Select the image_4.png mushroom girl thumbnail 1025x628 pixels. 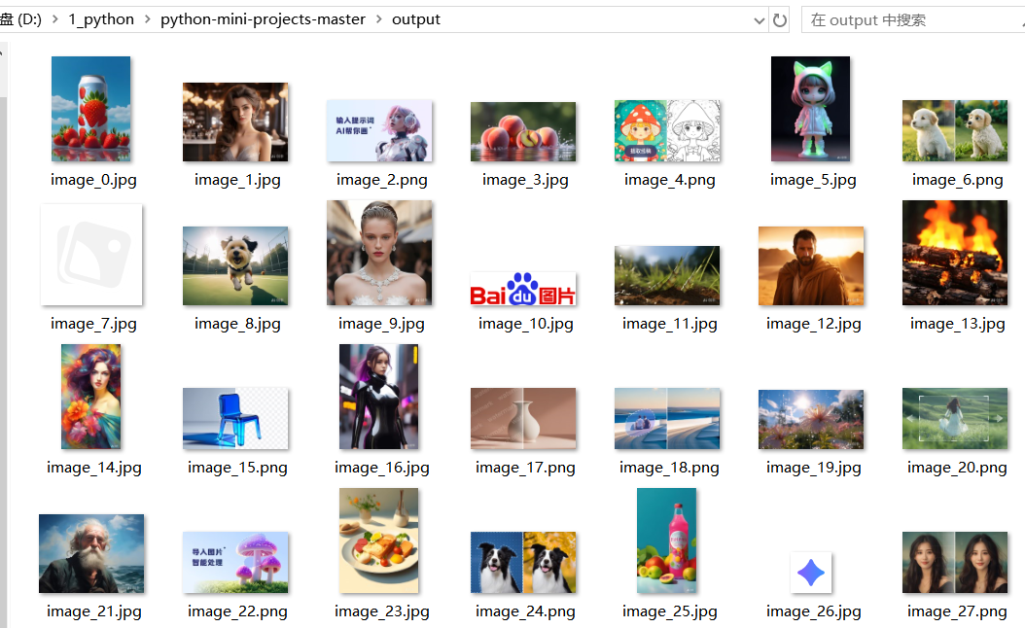(x=667, y=130)
